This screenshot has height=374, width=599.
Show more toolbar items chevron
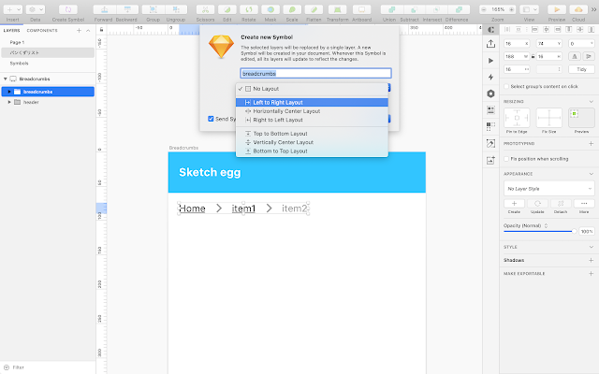tap(593, 9)
